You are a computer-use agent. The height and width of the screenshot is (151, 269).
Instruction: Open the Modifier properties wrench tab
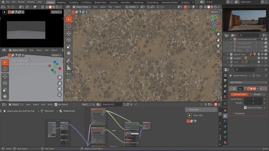(x=225, y=116)
